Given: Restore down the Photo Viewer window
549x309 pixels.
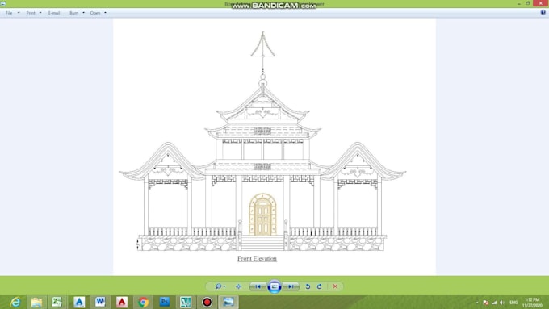Looking at the screenshot, I should pos(528,3).
